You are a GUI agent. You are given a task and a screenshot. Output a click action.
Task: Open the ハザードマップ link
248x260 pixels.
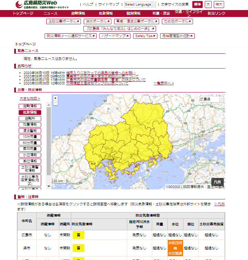click(115, 36)
